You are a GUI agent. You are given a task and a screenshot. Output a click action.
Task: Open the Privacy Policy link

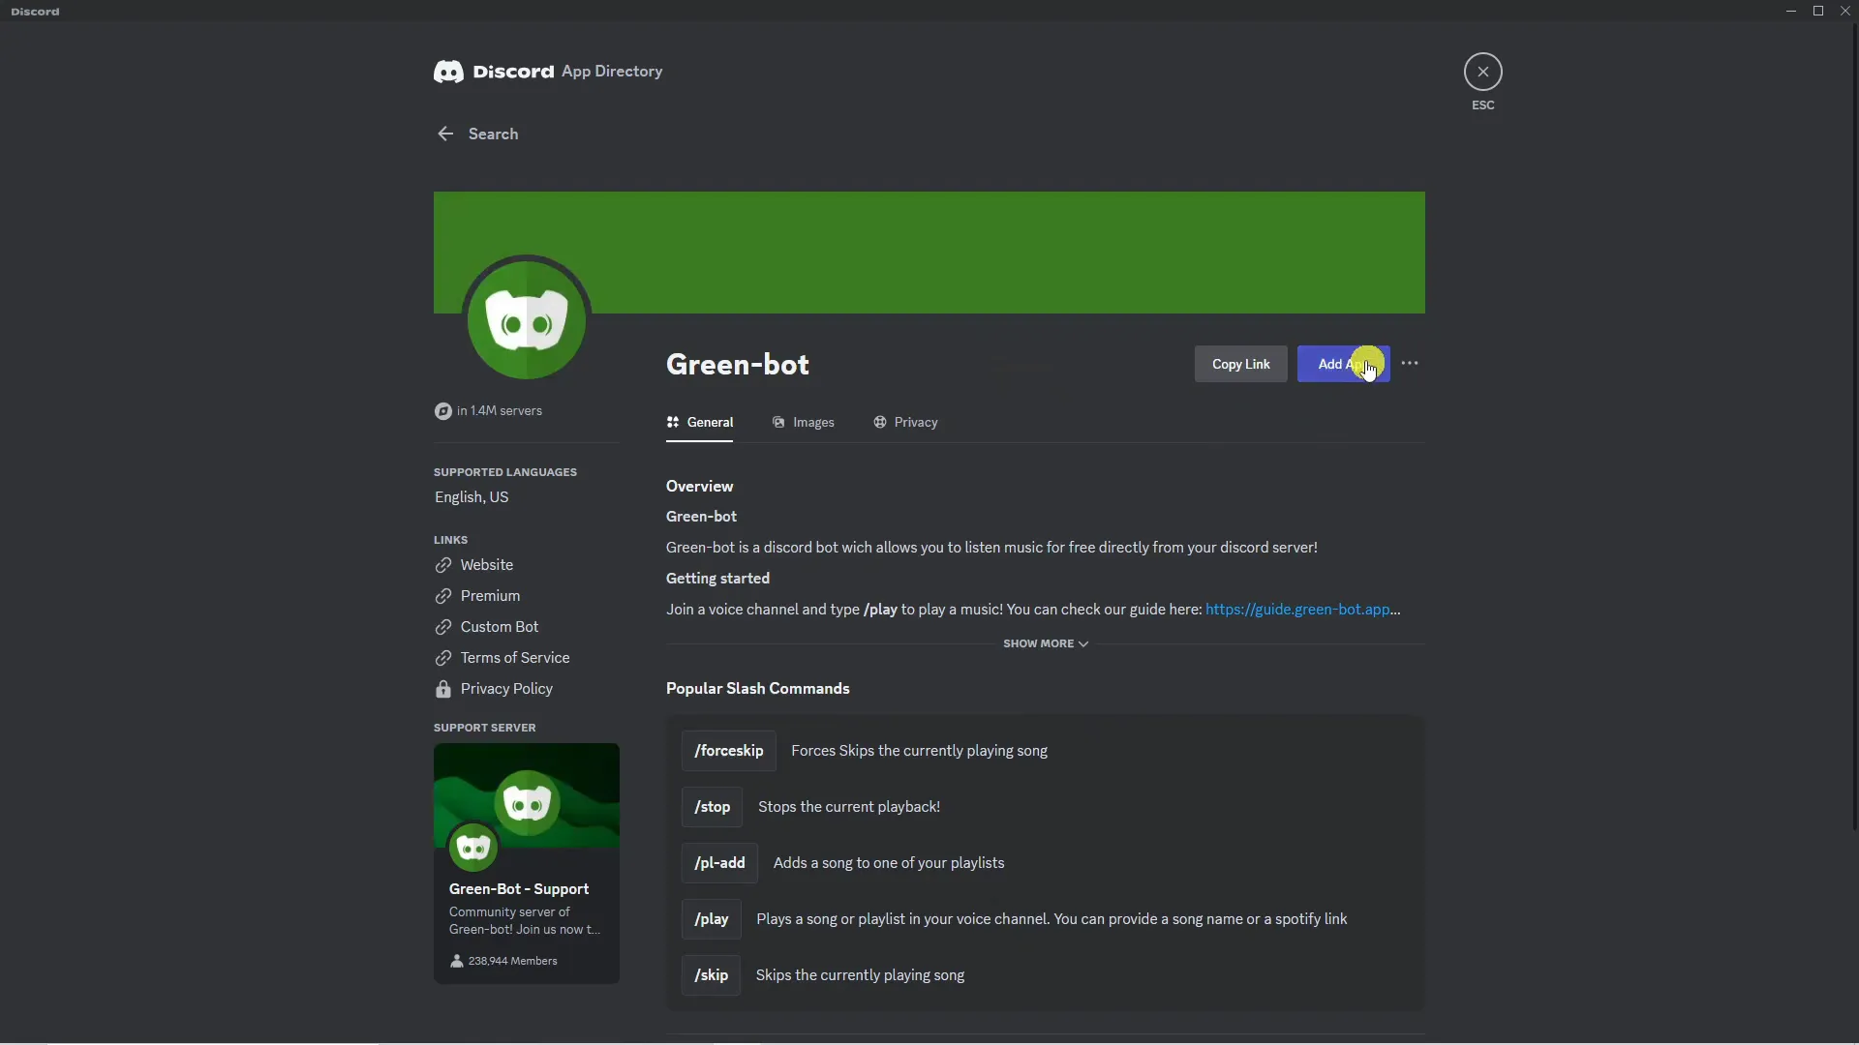506,689
